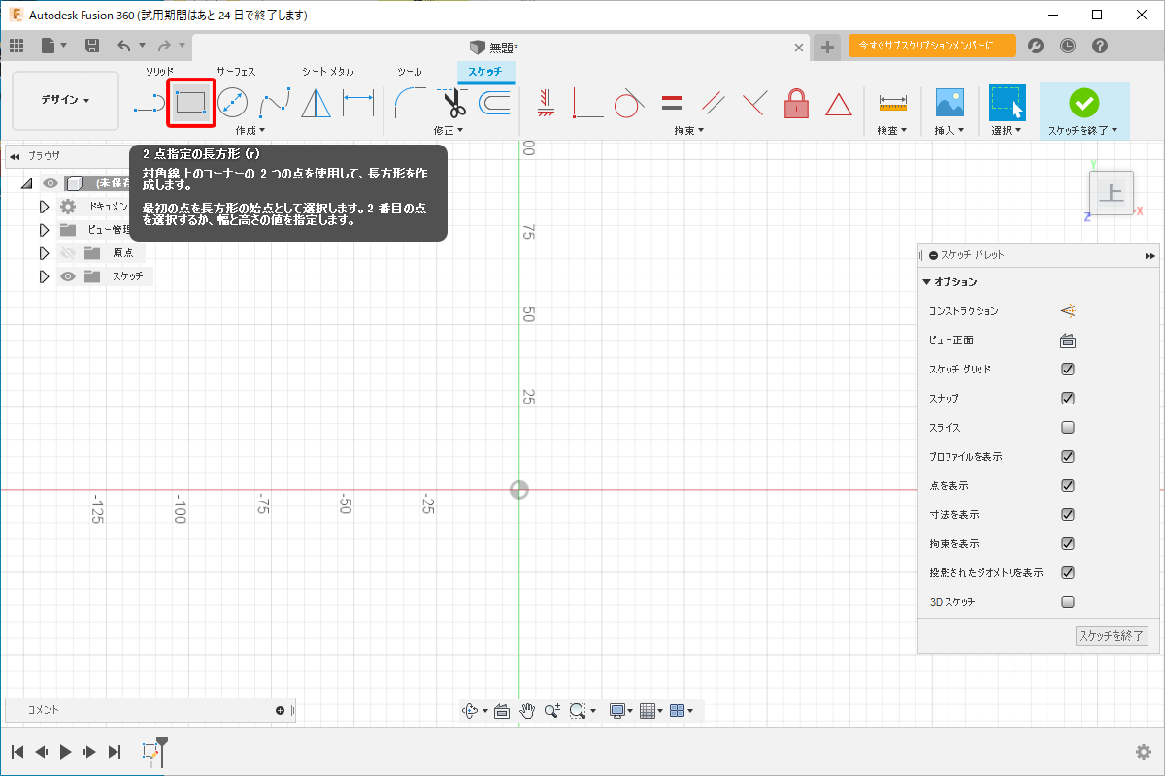The image size is (1165, 776).
Task: Select the sketch dimension tool
Action: pos(358,102)
